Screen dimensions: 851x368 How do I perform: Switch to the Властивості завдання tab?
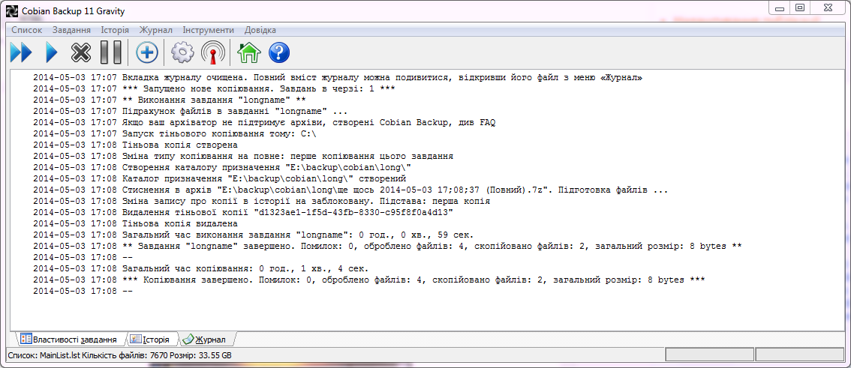tap(68, 340)
